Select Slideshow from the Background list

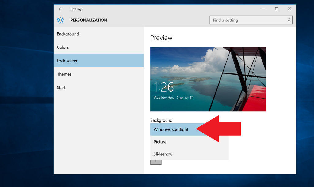tap(163, 154)
